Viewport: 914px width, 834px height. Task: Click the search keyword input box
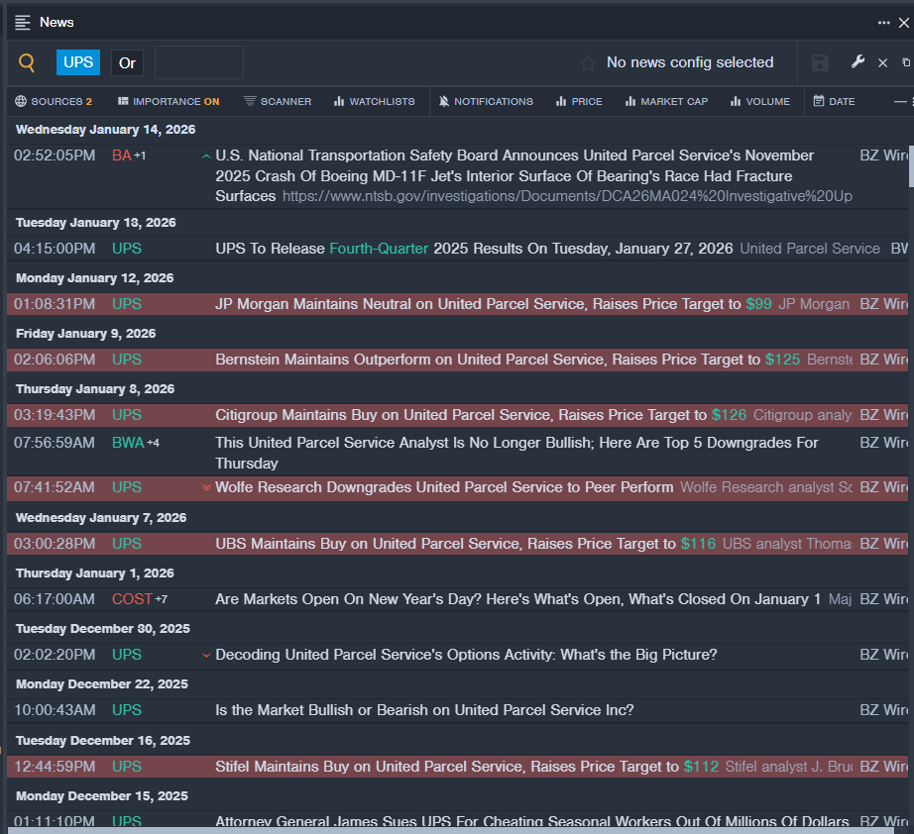[199, 62]
